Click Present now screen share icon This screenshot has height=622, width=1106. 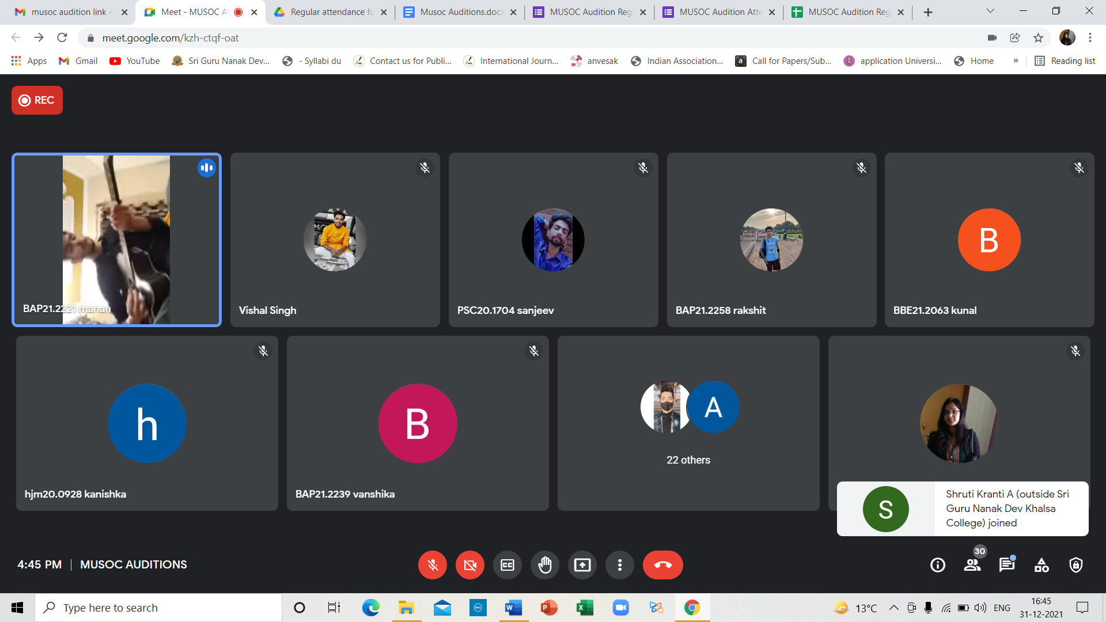(x=582, y=565)
